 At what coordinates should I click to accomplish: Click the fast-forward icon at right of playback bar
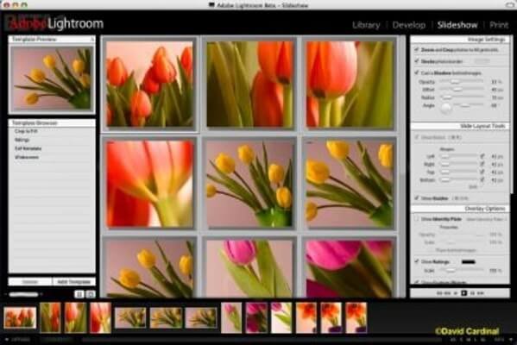(x=481, y=293)
